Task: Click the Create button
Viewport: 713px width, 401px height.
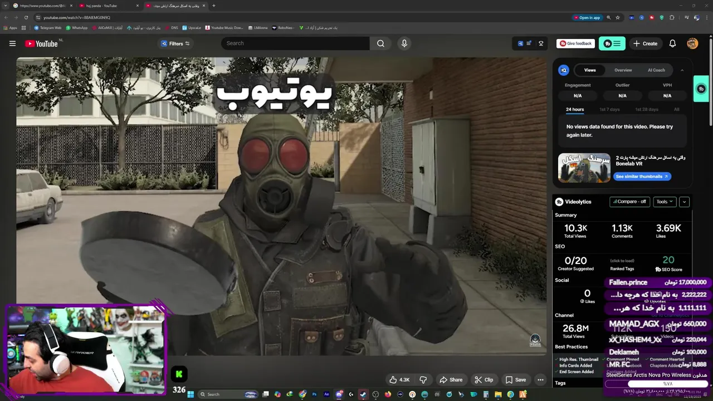Action: pyautogui.click(x=645, y=43)
